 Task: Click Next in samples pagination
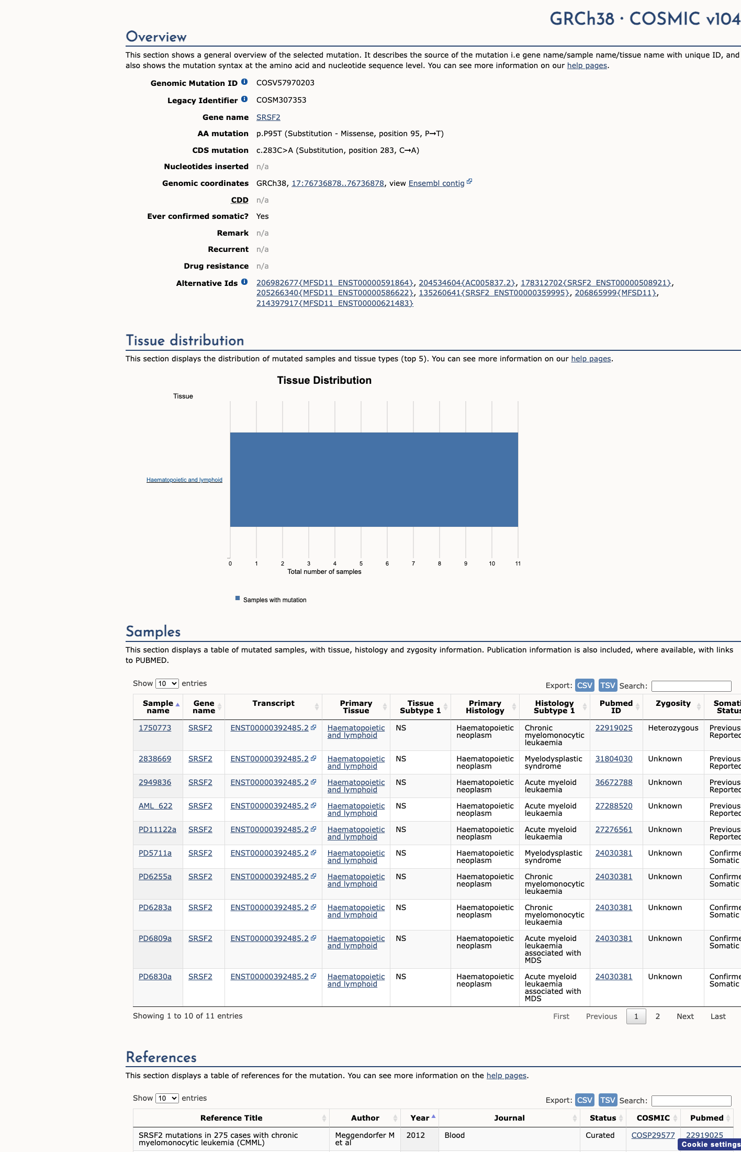point(685,1016)
